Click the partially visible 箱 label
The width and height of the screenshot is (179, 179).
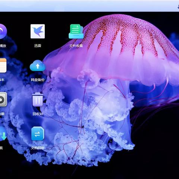[x=2, y=114]
